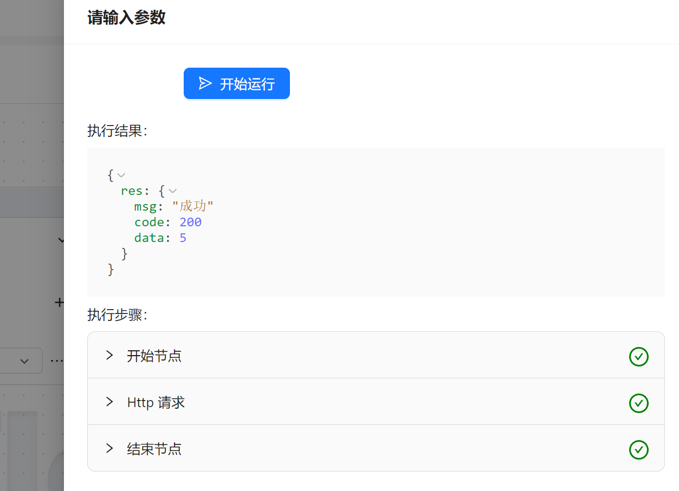The width and height of the screenshot is (679, 491).
Task: Click the "成功" msg value in the result
Action: tap(193, 207)
